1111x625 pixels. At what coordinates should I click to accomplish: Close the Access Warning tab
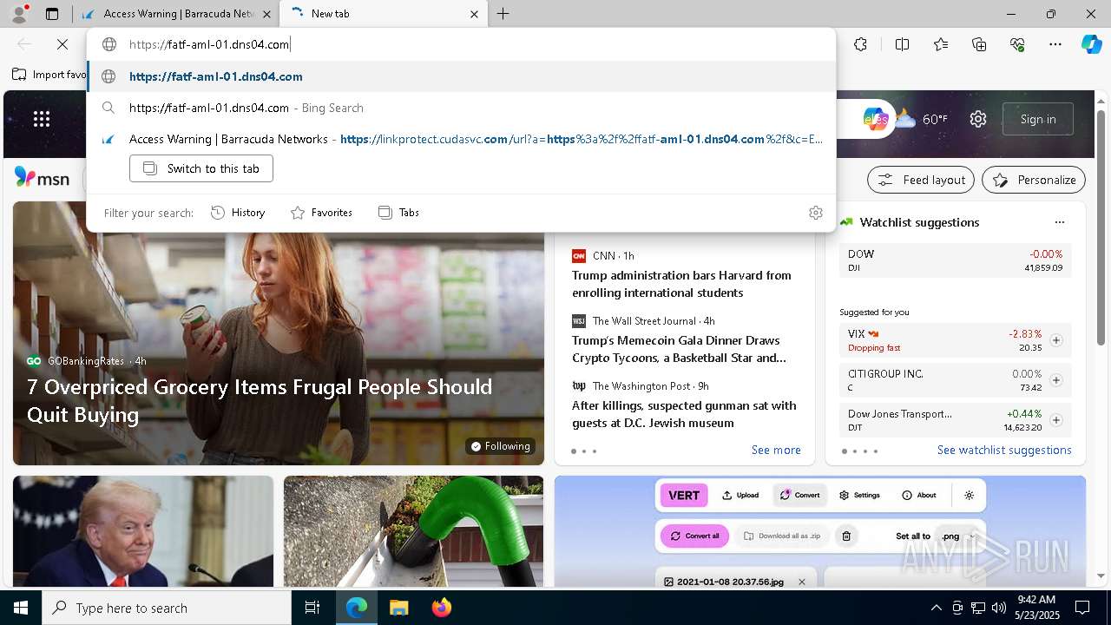pos(266,14)
